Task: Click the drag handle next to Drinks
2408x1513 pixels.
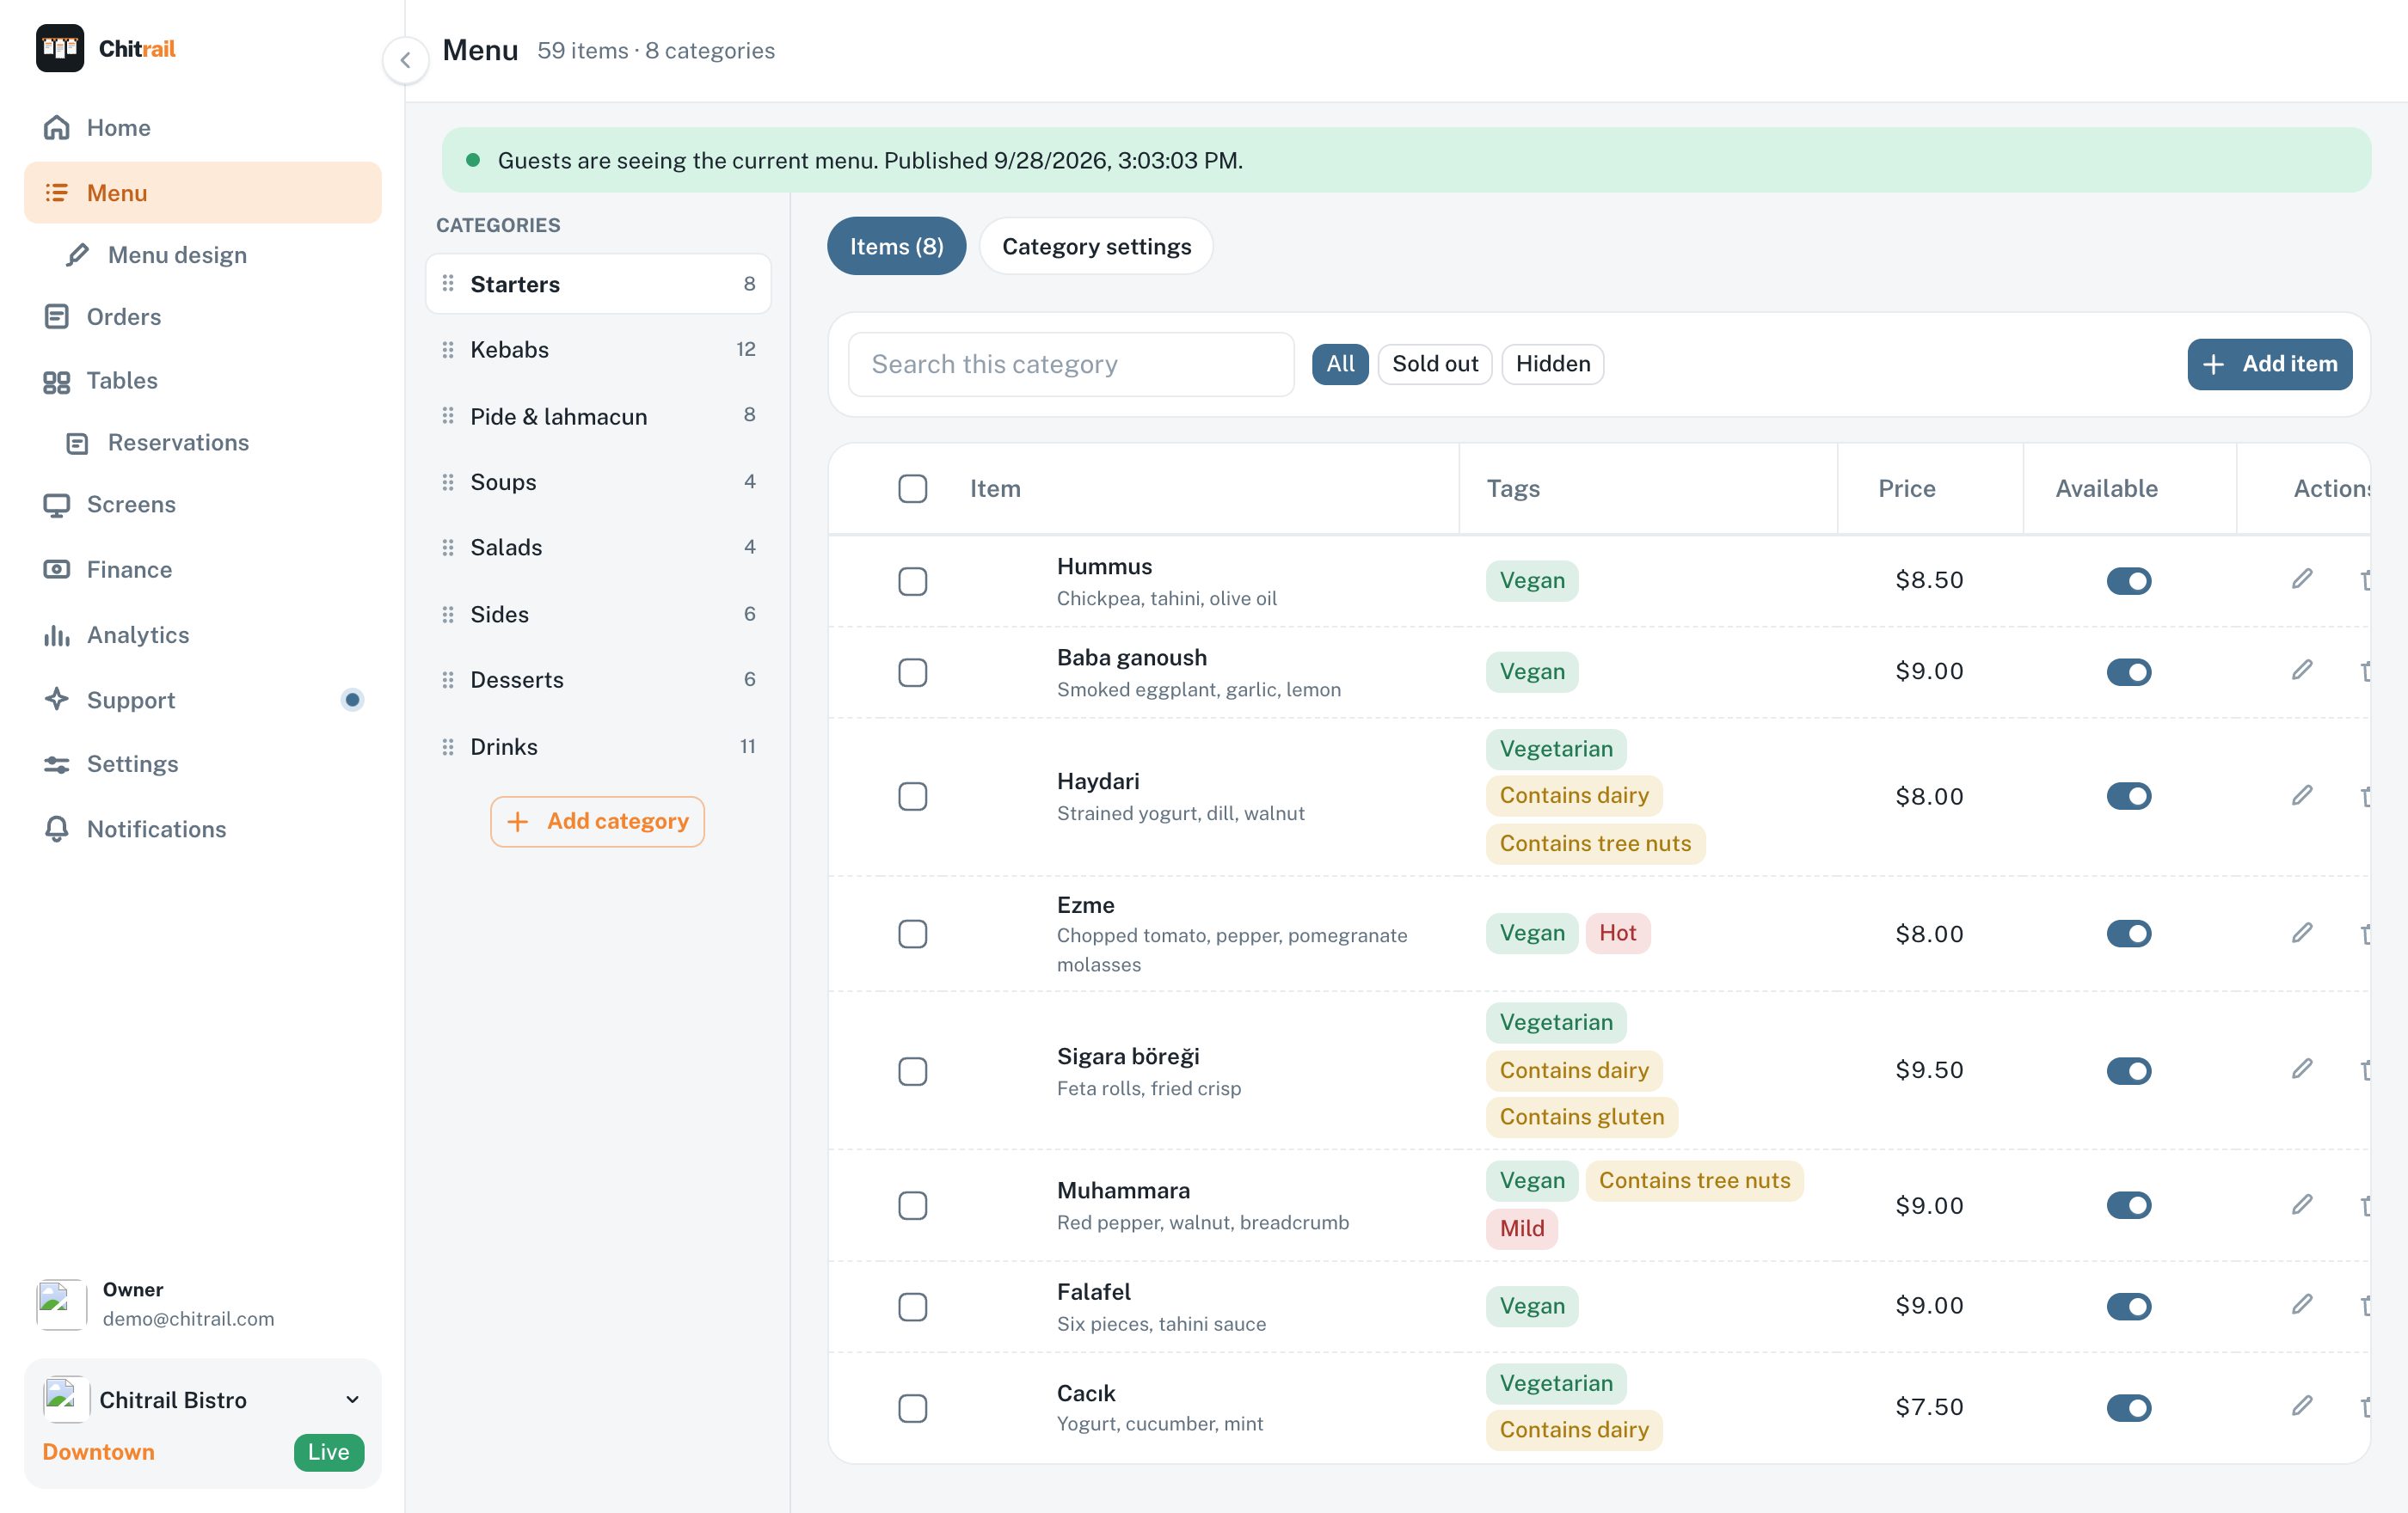Action: click(448, 746)
